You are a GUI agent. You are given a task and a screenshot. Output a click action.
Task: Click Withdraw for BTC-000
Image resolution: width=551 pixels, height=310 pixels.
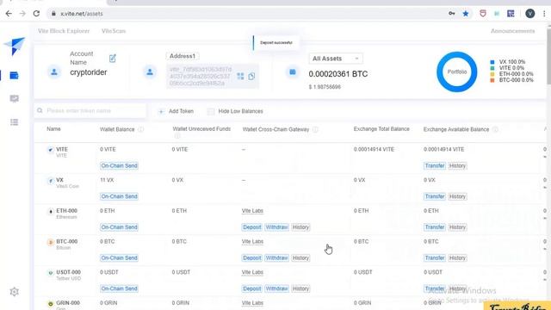click(x=276, y=257)
